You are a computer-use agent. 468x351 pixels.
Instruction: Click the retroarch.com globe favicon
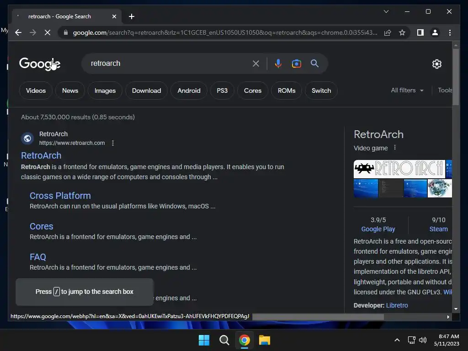click(27, 138)
